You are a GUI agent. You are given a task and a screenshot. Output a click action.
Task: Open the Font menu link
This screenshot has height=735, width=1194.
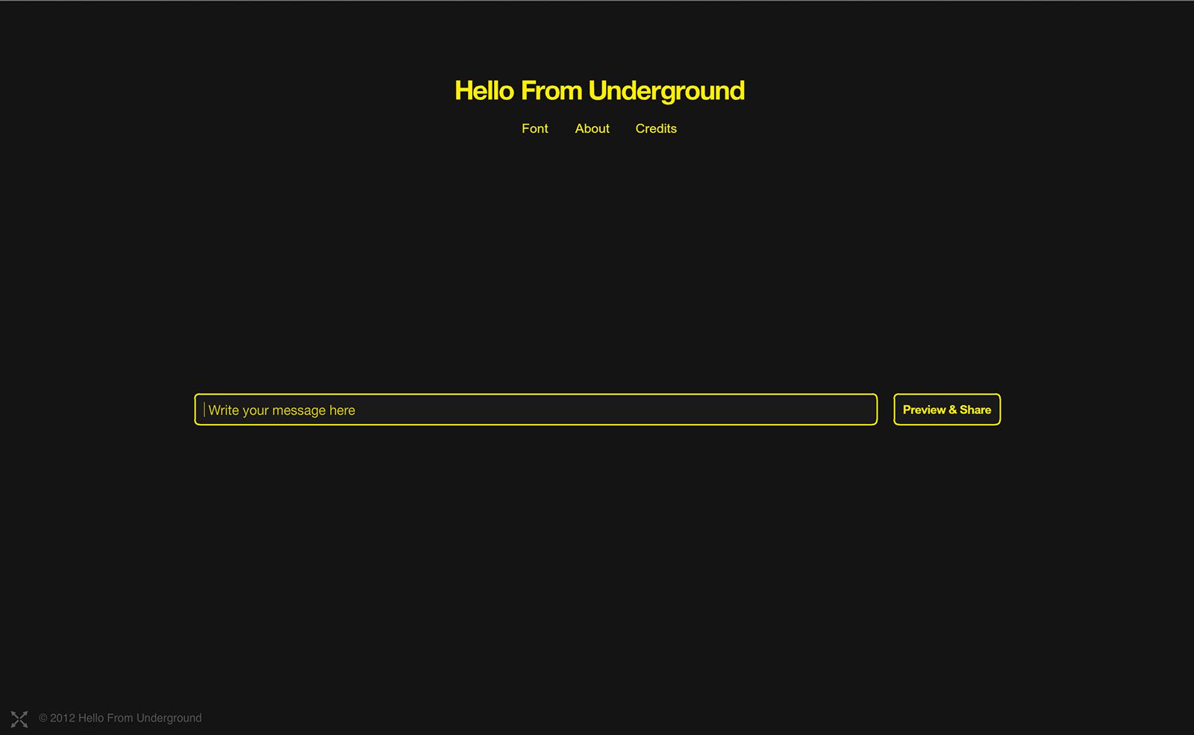[534, 128]
